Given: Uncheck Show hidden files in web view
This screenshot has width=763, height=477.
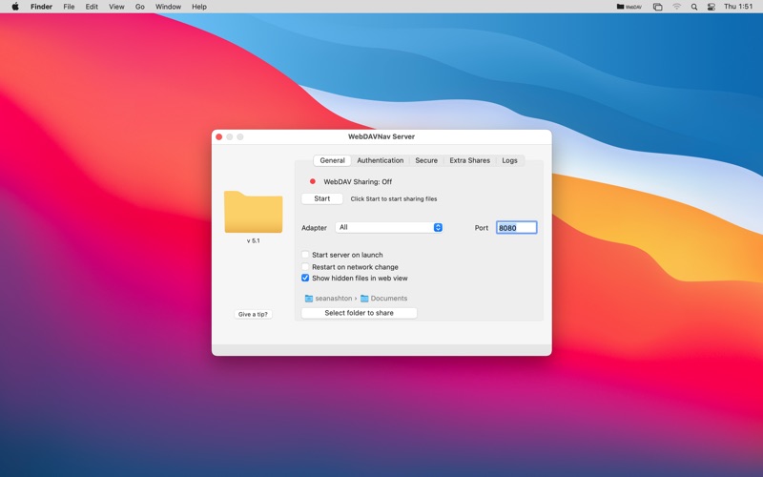Looking at the screenshot, I should 305,278.
